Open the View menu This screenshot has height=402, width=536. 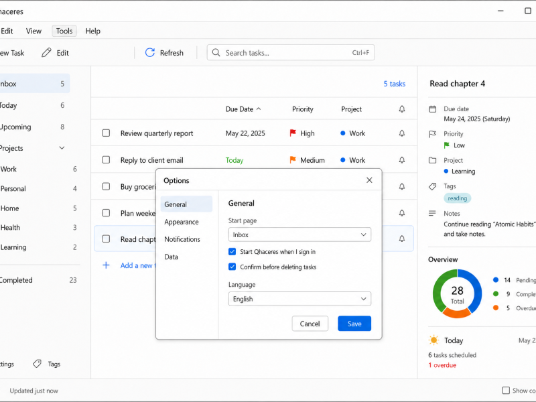[33, 31]
